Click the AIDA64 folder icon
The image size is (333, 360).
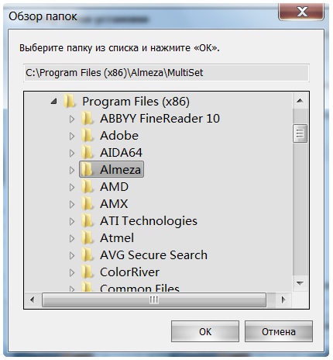(87, 153)
